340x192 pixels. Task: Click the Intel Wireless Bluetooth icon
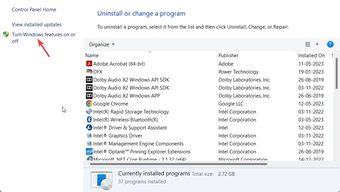[x=89, y=119]
